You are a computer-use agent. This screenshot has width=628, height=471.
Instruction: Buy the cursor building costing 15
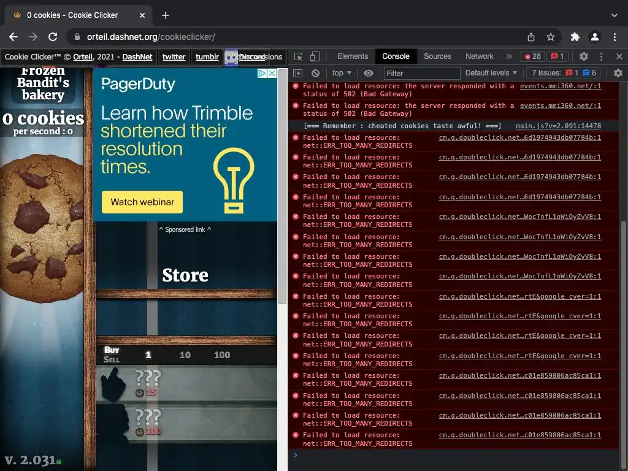pos(186,385)
